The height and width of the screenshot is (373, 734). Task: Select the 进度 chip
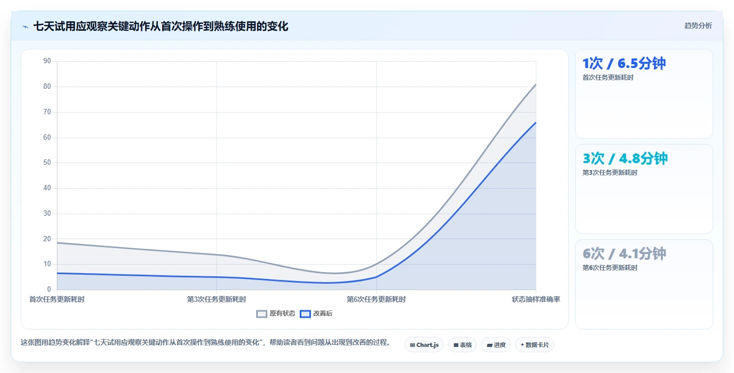pos(496,345)
